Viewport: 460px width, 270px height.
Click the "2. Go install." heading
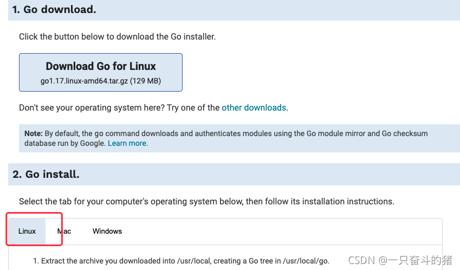pyautogui.click(x=46, y=175)
